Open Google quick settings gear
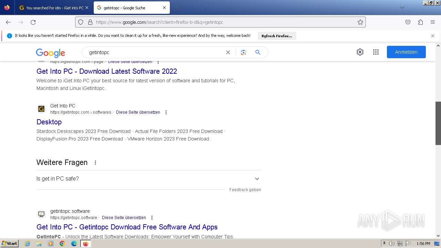 (360, 52)
